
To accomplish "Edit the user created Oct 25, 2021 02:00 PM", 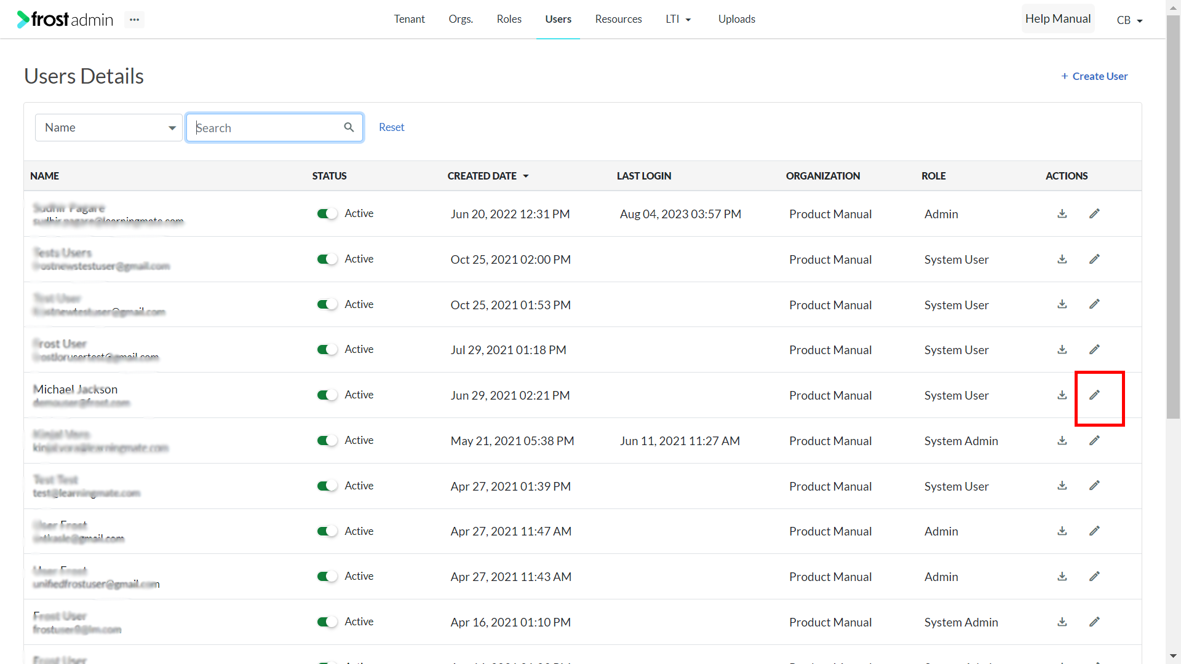I will [x=1094, y=259].
